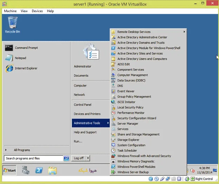Open the Log off options arrow

tap(88, 158)
